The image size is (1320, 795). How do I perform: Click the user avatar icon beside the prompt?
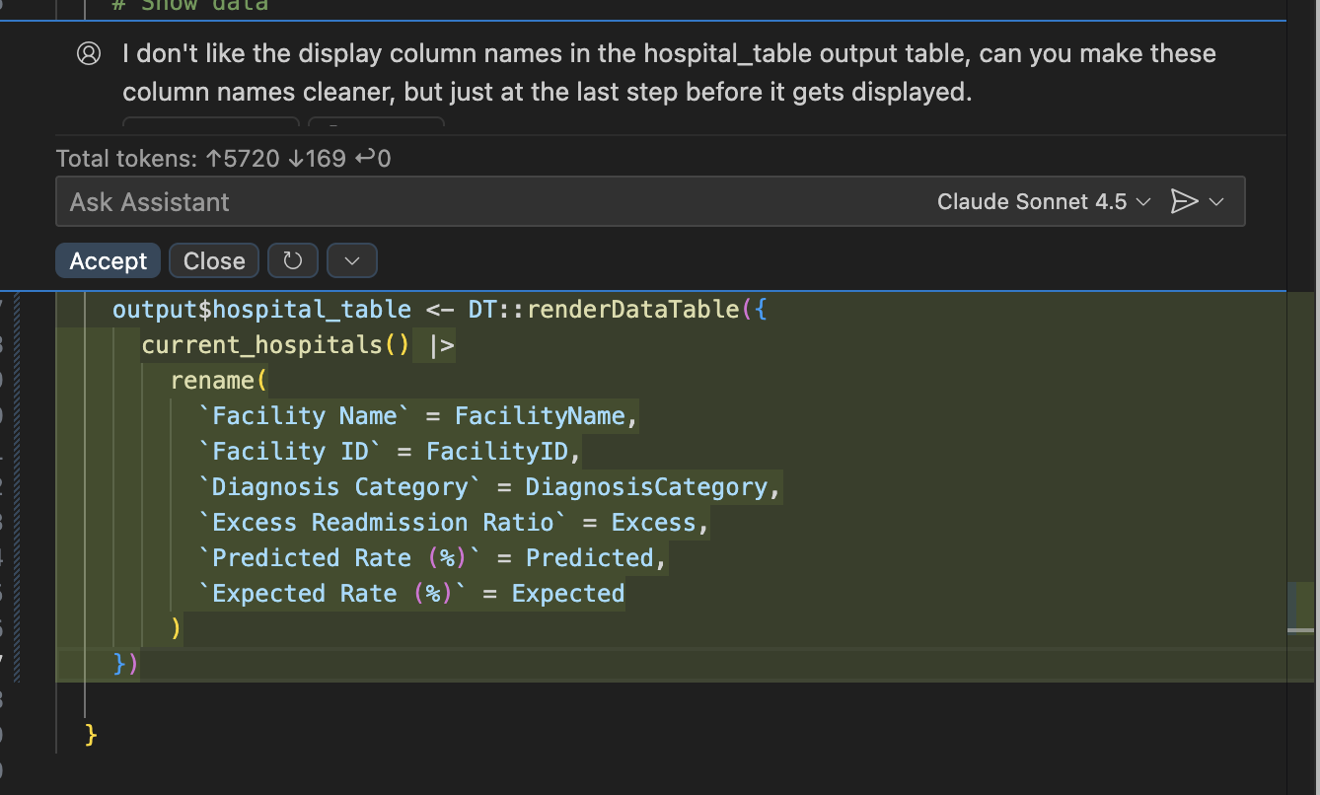pos(89,53)
